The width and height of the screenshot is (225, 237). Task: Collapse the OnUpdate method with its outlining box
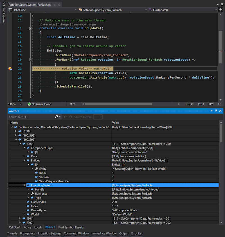[x=30, y=28]
